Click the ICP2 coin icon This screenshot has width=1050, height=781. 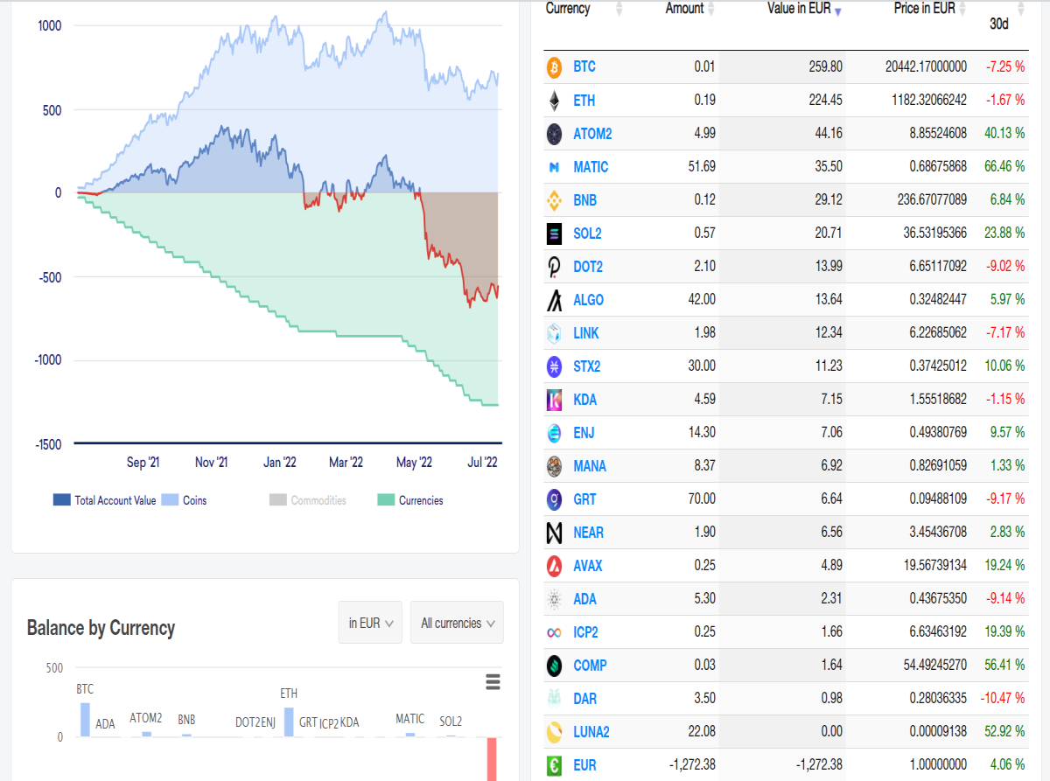(x=554, y=632)
